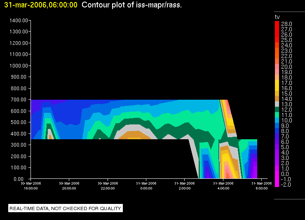This screenshot has width=305, height=220.
Task: Select the -2.0 value on color scale
Action: pos(286,185)
